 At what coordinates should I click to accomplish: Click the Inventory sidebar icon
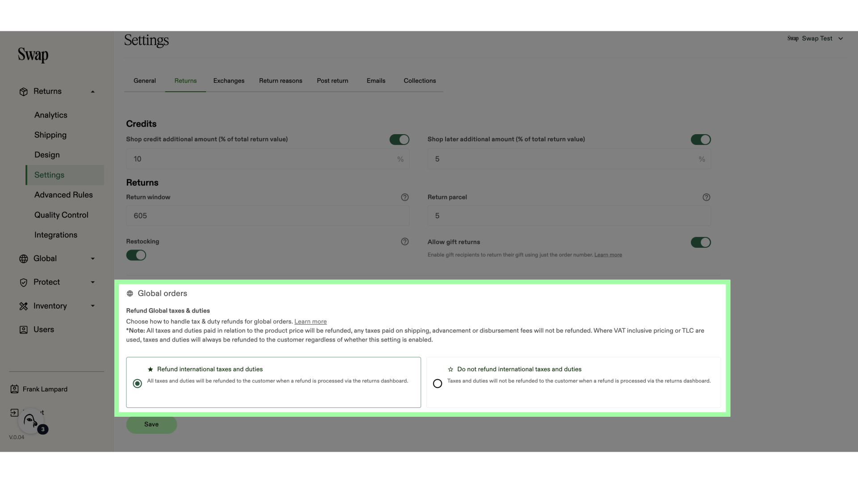22,306
